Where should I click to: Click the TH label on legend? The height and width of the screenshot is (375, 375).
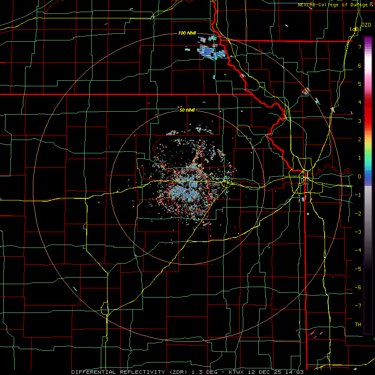358,325
